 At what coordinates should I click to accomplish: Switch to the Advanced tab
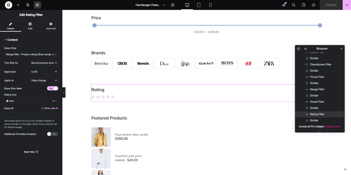(x=51, y=26)
